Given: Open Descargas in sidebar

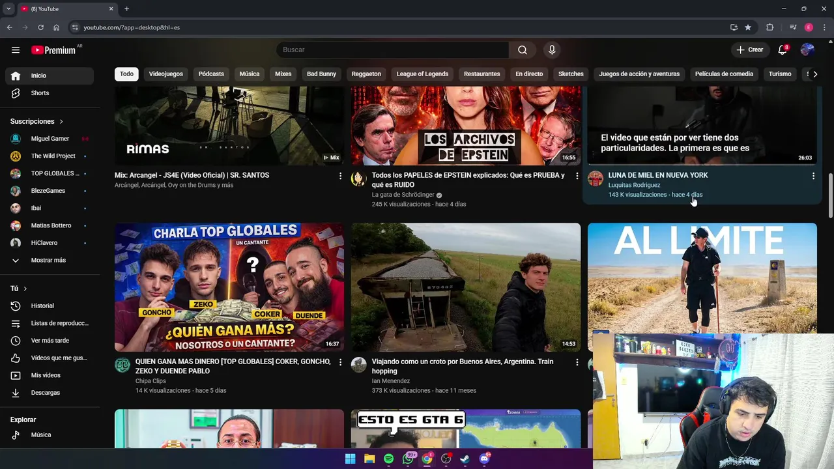Looking at the screenshot, I should coord(50,393).
